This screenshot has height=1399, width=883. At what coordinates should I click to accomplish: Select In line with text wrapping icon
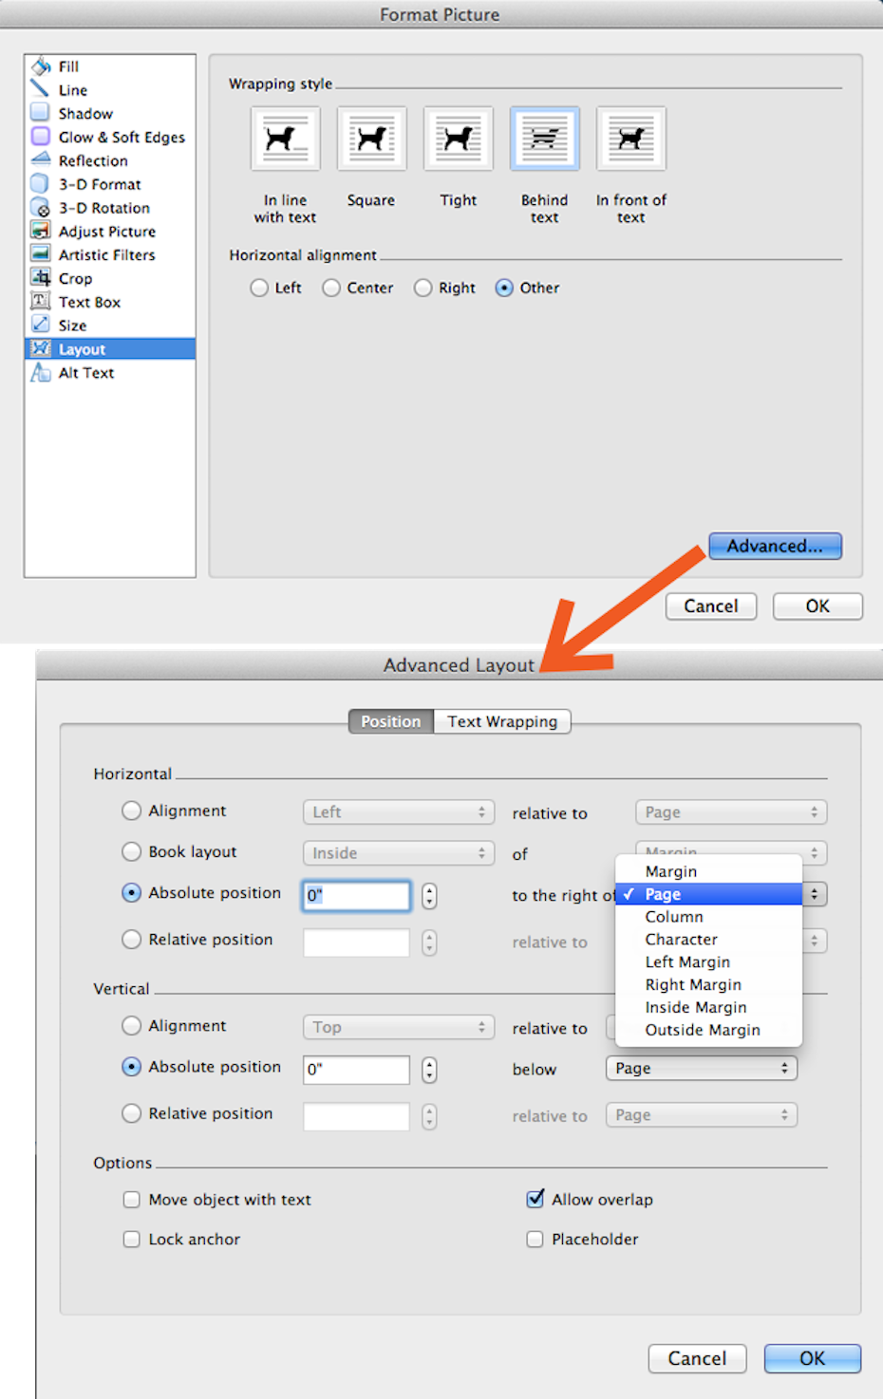pos(285,139)
